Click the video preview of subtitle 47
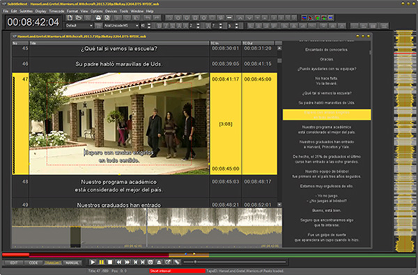The image size is (418, 275). (119, 124)
